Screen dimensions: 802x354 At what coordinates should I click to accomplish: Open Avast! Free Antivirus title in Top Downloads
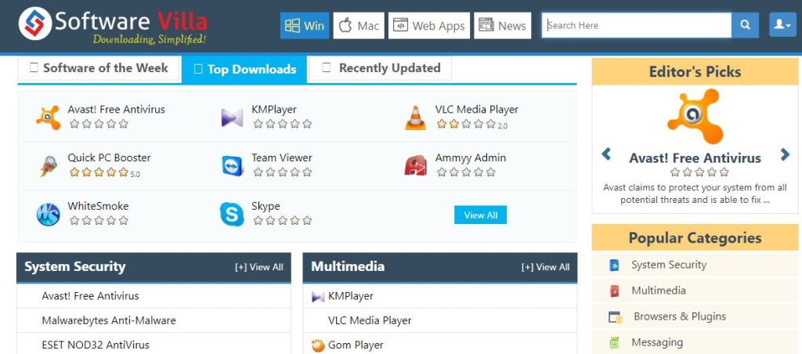[116, 110]
